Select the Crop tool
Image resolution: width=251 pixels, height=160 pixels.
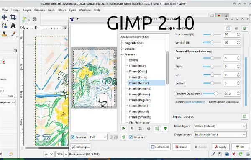coord(13,17)
